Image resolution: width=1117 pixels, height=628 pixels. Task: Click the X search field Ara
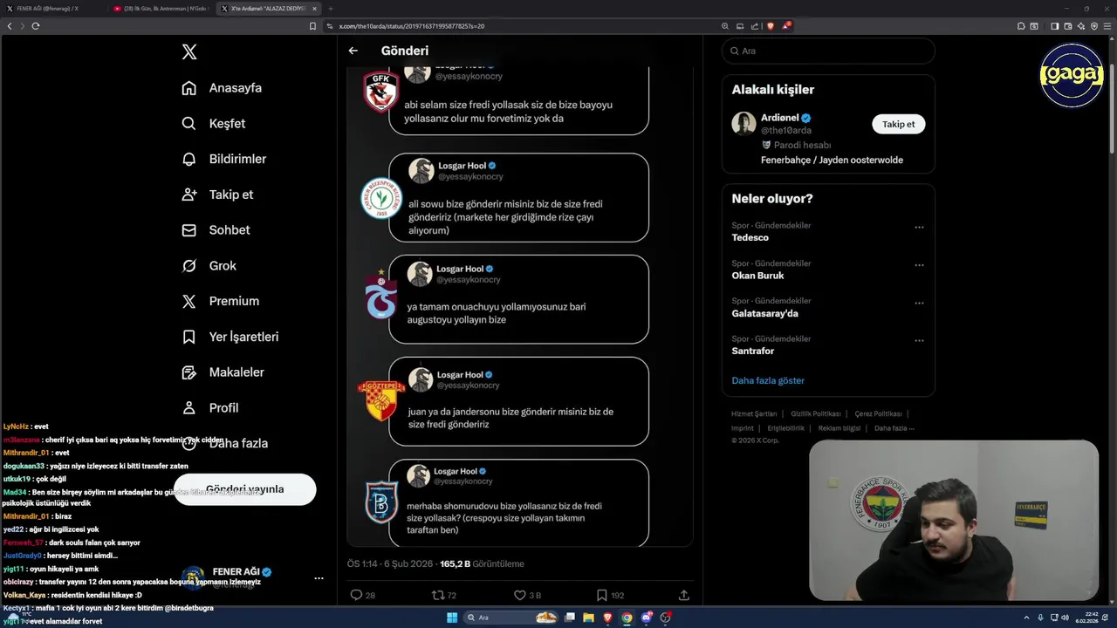[x=828, y=51]
